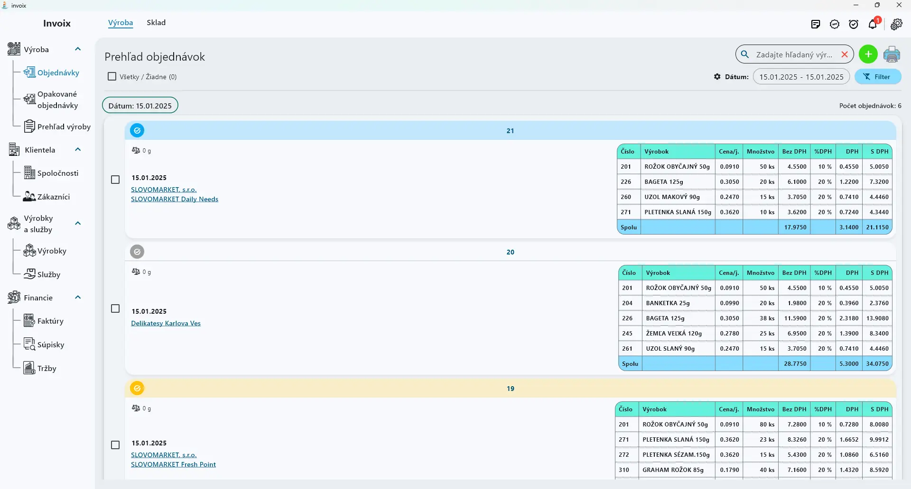Viewport: 911px width, 489px height.
Task: Select order 20 Delikatesy checkbox
Action: point(115,308)
